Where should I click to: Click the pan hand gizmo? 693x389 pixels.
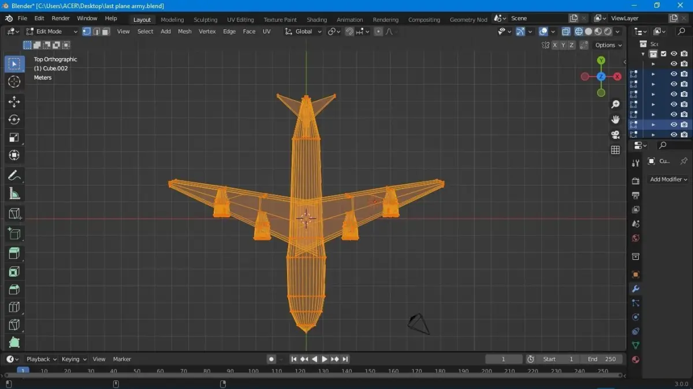tap(616, 119)
